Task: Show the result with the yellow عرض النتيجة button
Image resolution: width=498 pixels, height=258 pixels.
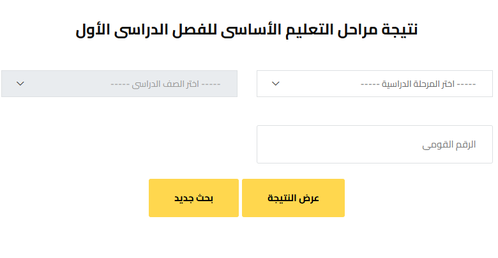Action: pos(293,198)
